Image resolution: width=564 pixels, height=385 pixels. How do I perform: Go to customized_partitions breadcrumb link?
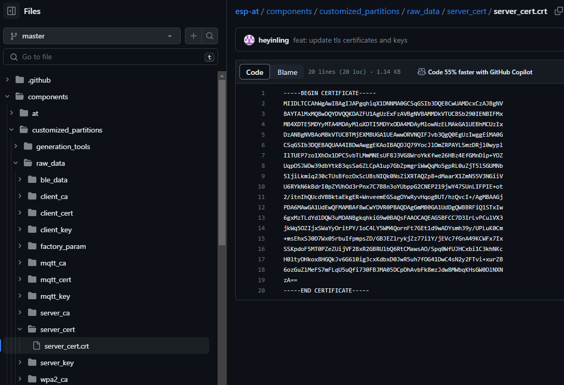click(359, 11)
